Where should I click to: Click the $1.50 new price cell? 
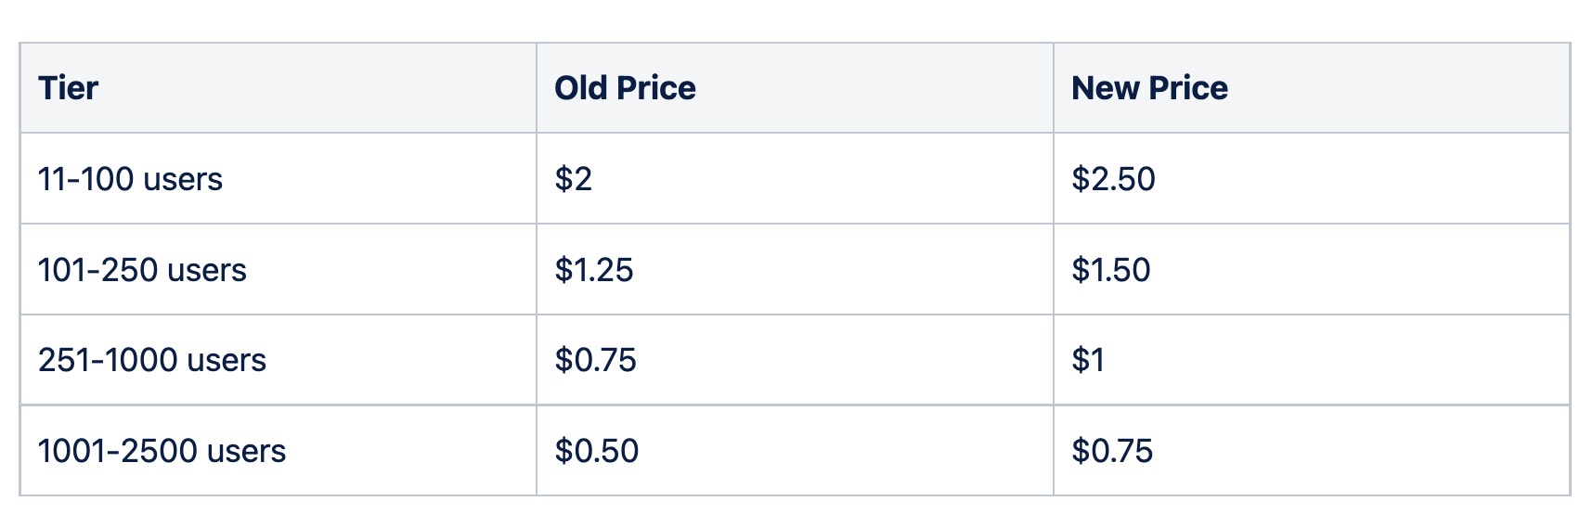[1312, 269]
